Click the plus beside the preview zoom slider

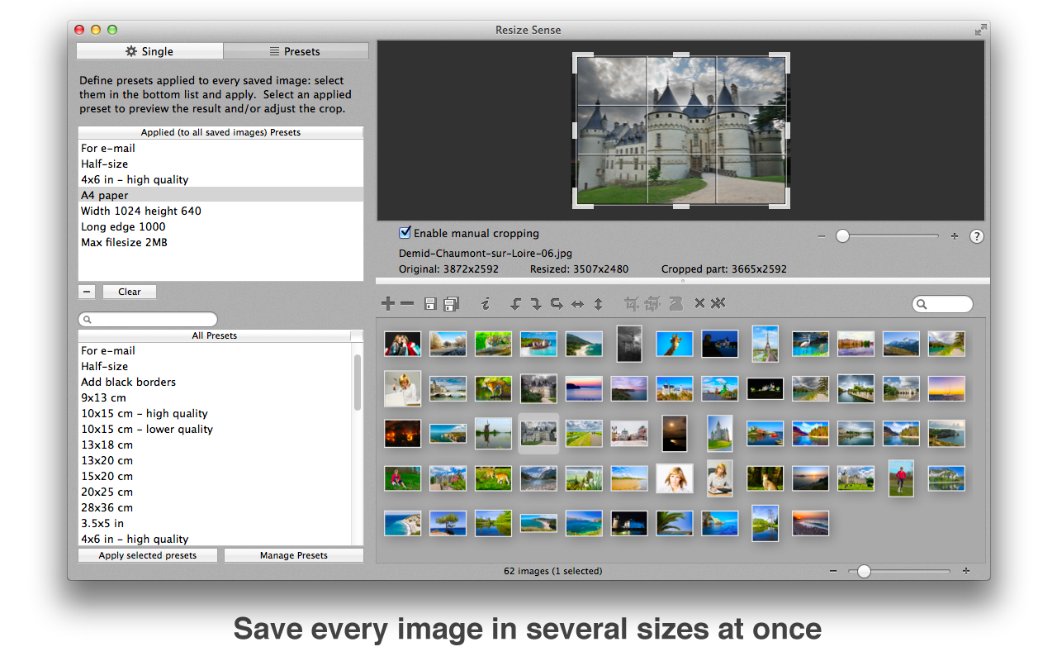coord(955,236)
